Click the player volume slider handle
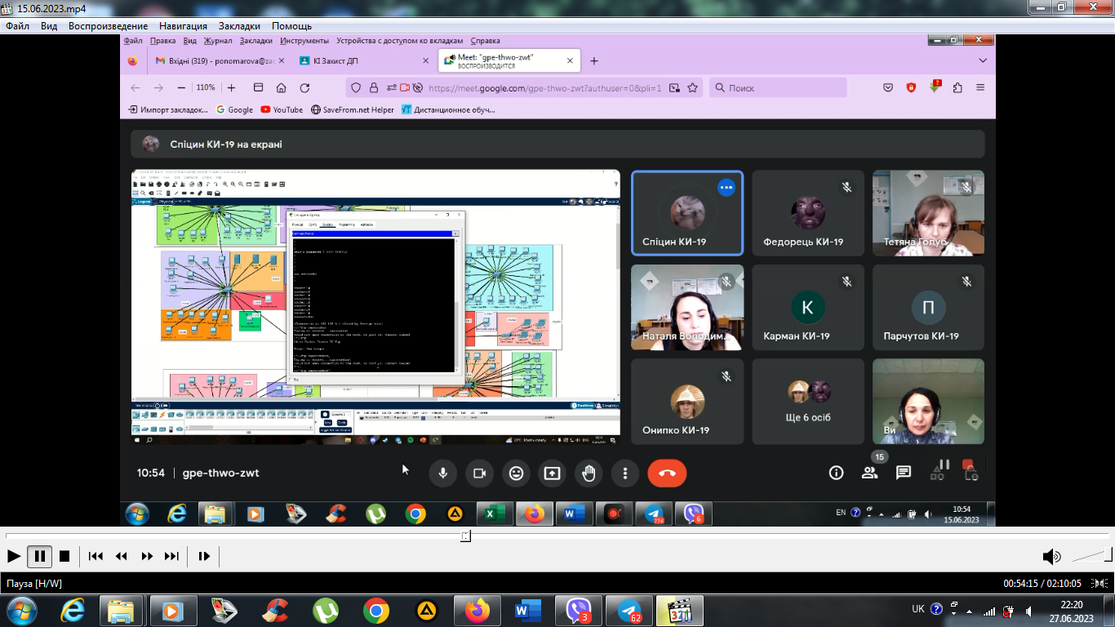 click(x=1108, y=555)
